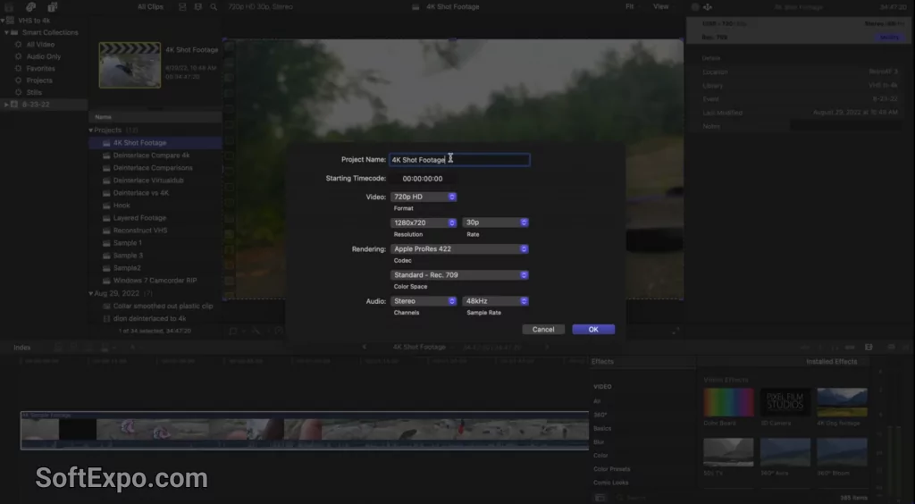Click in the Project Name text field
Screen dimensions: 915x504
click(459, 160)
